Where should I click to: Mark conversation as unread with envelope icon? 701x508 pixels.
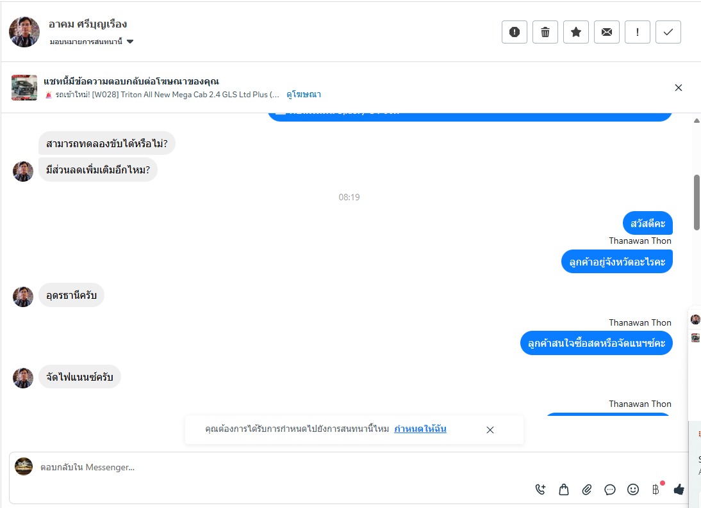607,32
